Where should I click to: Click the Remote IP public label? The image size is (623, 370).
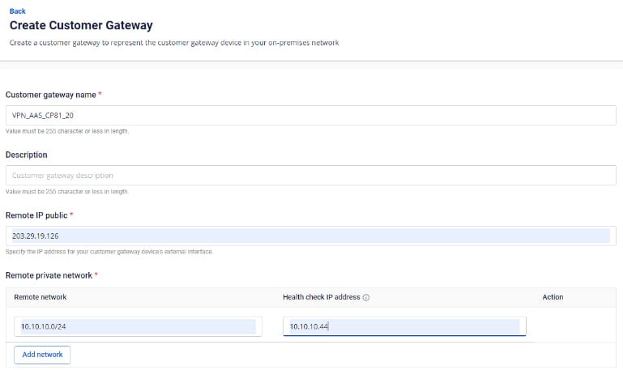(x=36, y=215)
